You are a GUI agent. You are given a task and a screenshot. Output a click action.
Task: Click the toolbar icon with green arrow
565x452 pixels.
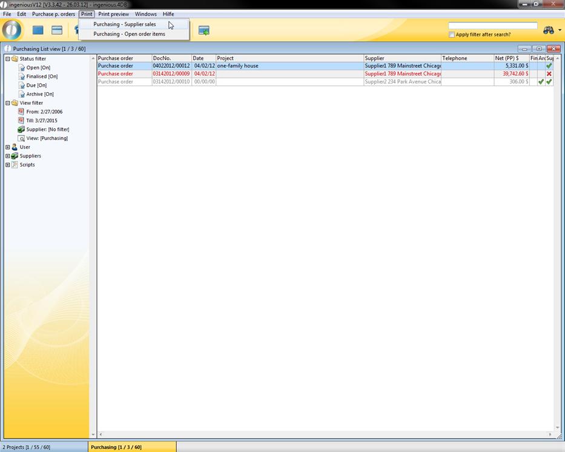pos(204,30)
